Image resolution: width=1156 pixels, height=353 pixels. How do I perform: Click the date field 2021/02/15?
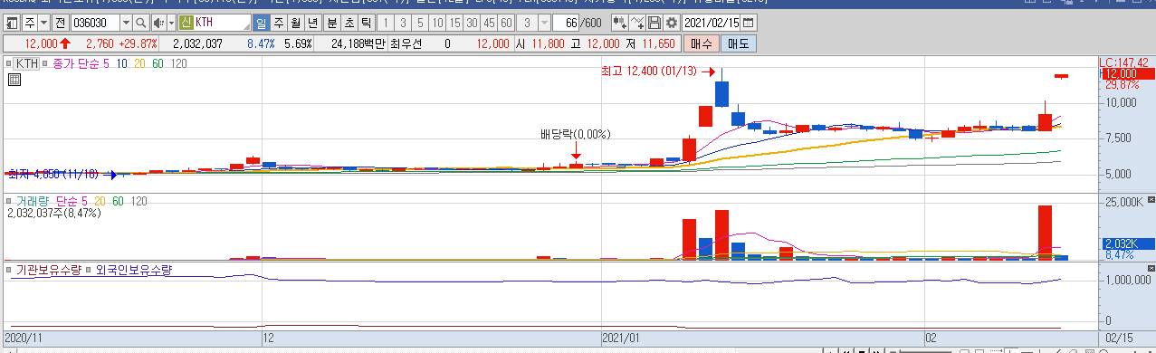click(x=711, y=23)
